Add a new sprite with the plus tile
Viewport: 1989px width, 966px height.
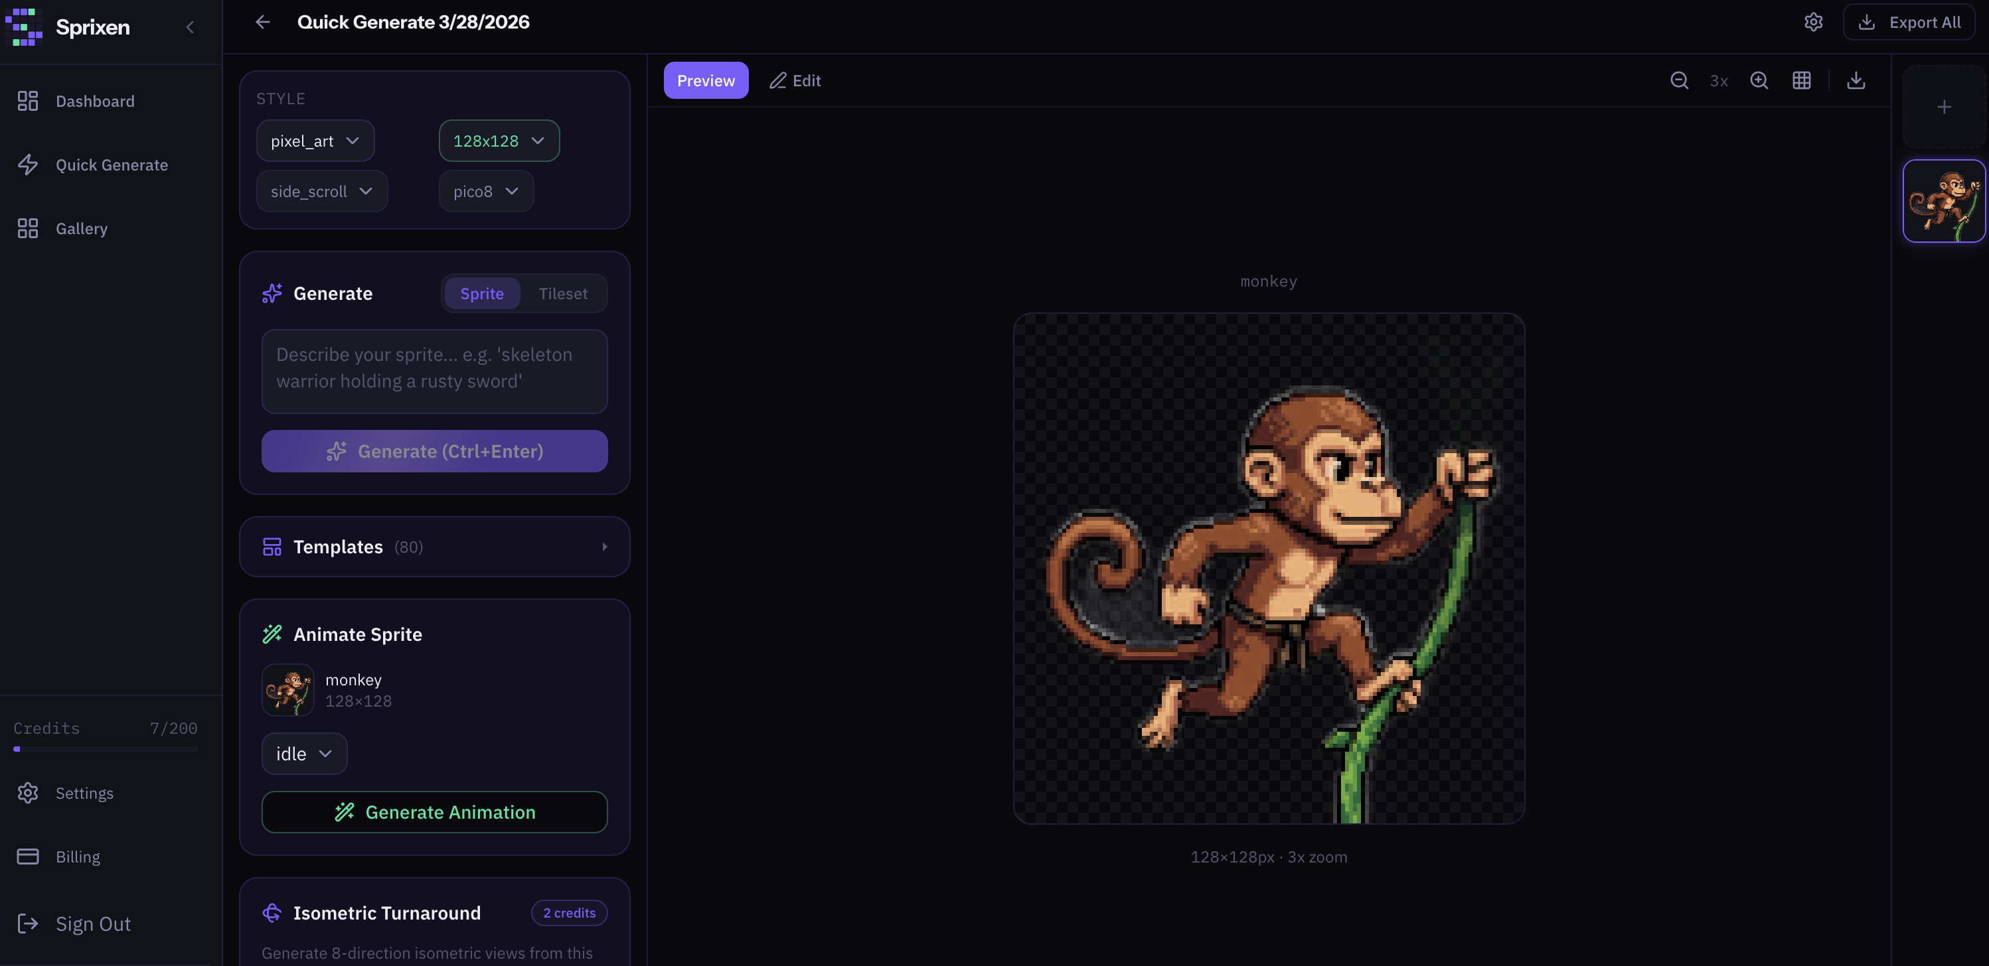pyautogui.click(x=1943, y=107)
